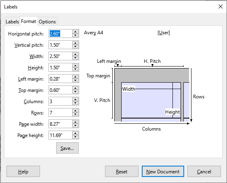227x183 pixels.
Task: Switch to the Labels tab
Action: 12,22
